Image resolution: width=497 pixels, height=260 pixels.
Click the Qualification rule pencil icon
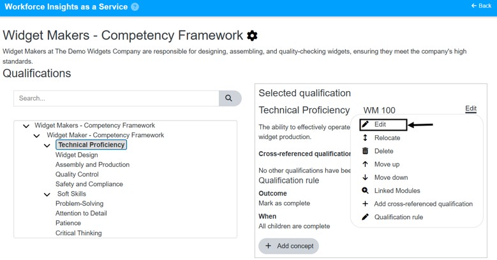(365, 217)
